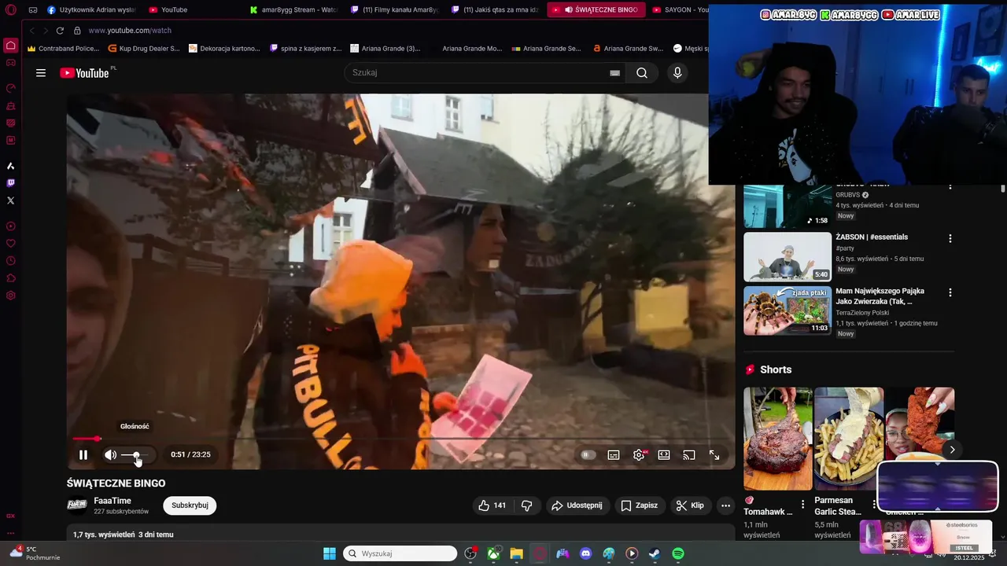Turn on subtitles in the player

614,454
